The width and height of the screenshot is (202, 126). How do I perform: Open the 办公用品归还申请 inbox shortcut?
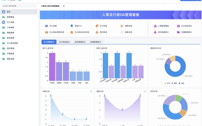72,32
